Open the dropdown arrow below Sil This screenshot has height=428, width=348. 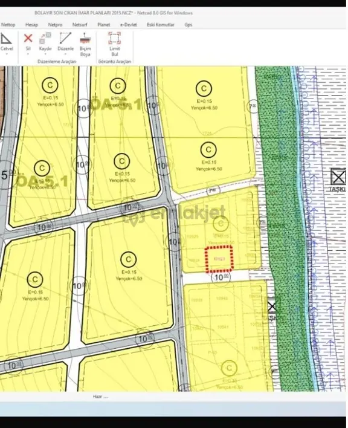pos(28,54)
